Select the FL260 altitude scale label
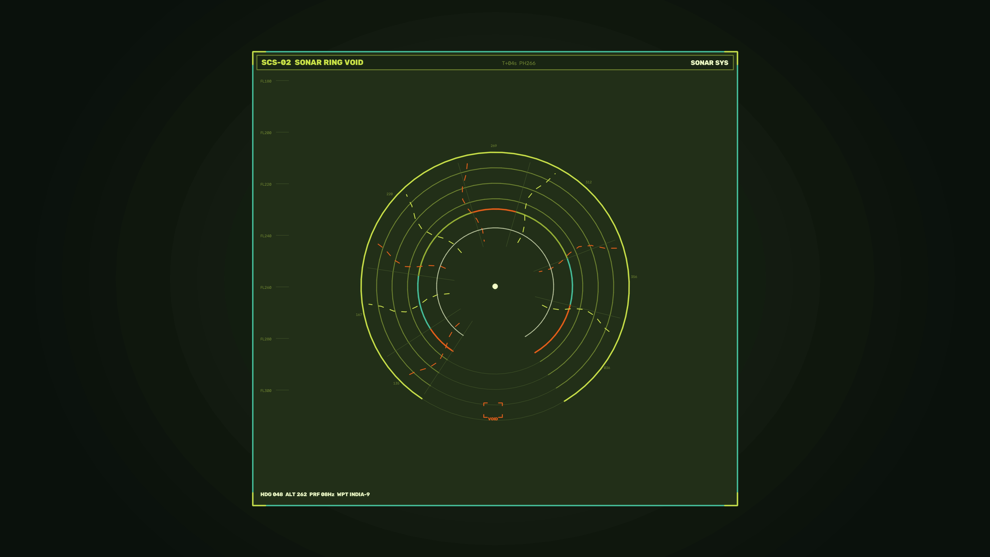This screenshot has height=557, width=990. coord(266,287)
